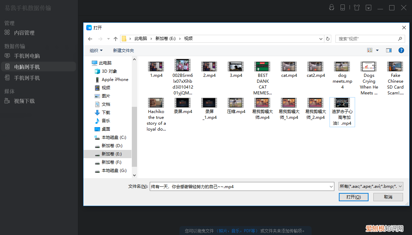412x235 pixels.
Task: Click the up-one-level folder arrow
Action: click(x=116, y=39)
